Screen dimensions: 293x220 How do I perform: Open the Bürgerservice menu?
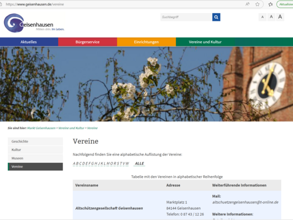(88, 42)
